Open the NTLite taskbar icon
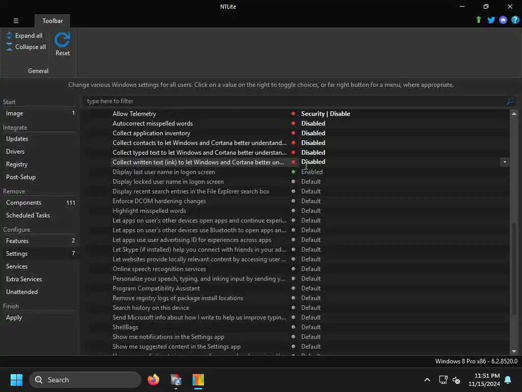This screenshot has height=392, width=522. (198, 380)
